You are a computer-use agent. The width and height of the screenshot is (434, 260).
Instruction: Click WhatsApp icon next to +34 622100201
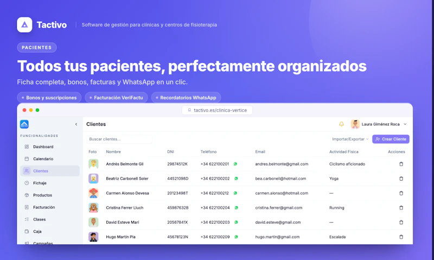pos(235,164)
